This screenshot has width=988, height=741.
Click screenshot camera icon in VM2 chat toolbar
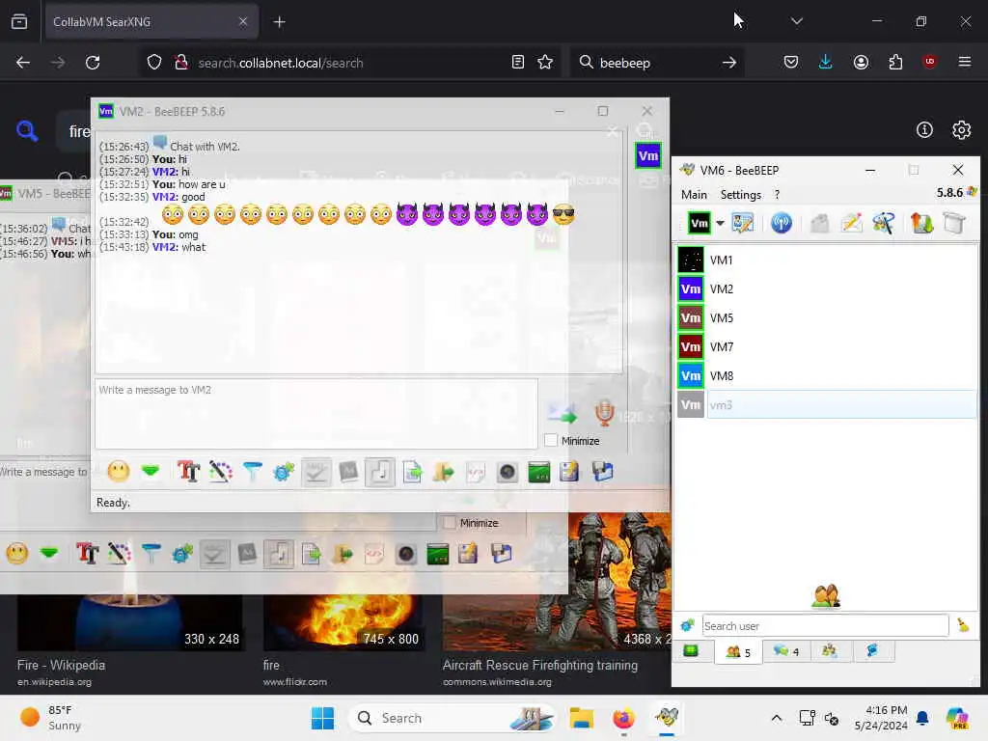coord(508,471)
